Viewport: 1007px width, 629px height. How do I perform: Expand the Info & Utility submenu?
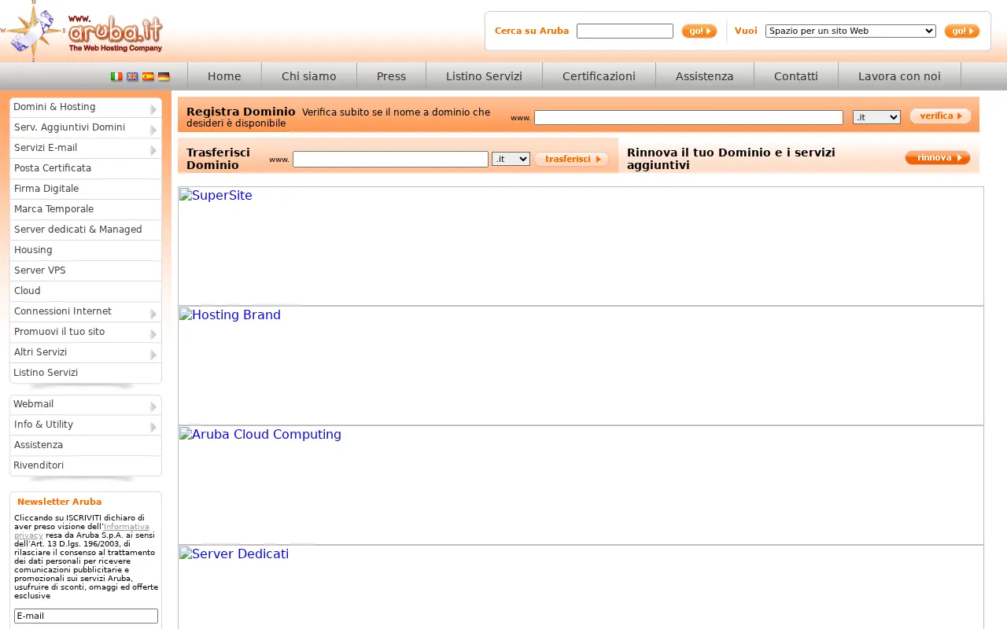[x=153, y=426]
